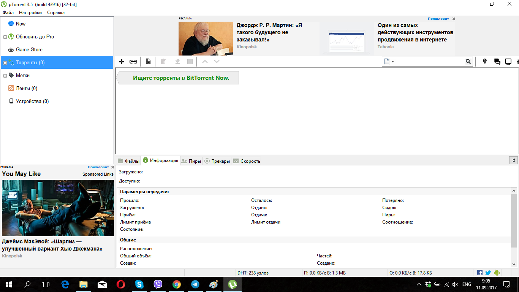Viewport: 519px width, 292px height.
Task: Click the Stop torrent square icon
Action: pos(190,62)
